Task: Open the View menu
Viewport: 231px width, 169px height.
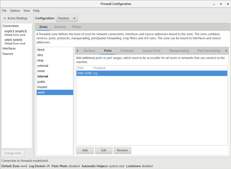Action: 27,11
